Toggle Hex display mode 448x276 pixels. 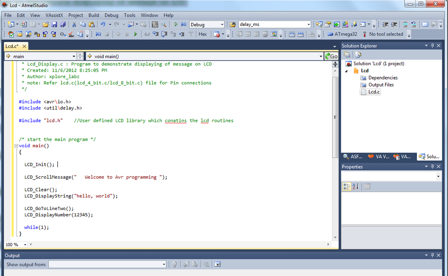203,34
